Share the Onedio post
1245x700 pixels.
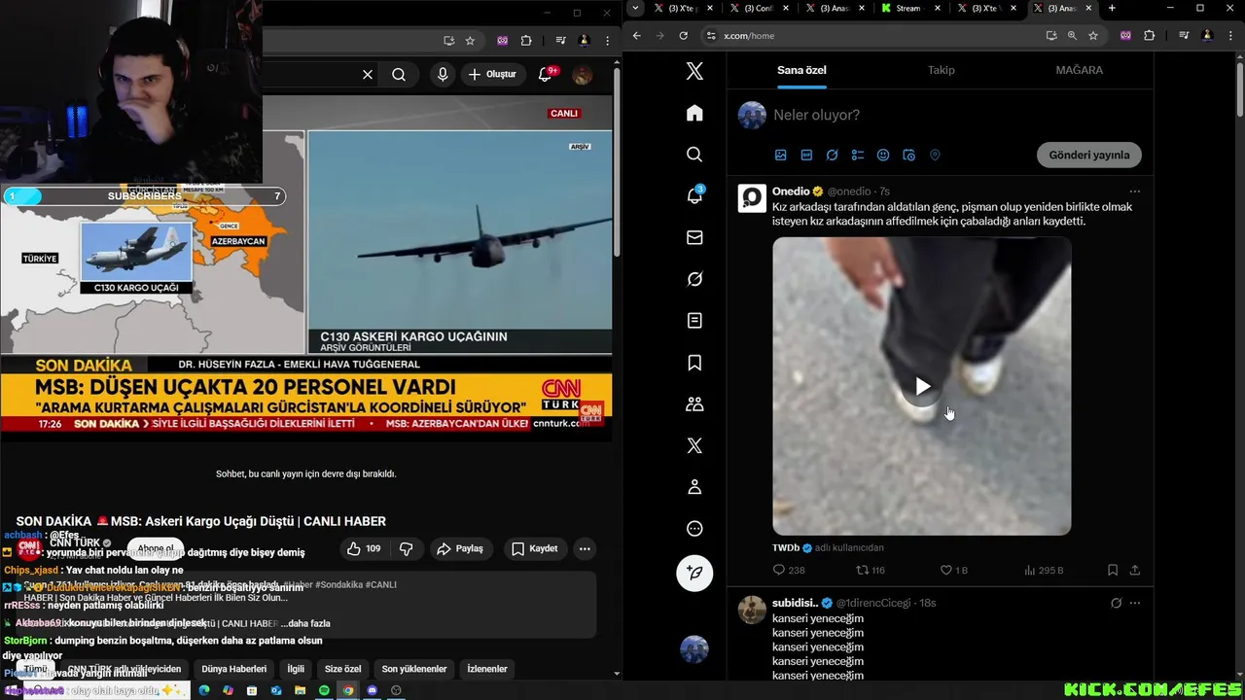click(1134, 571)
